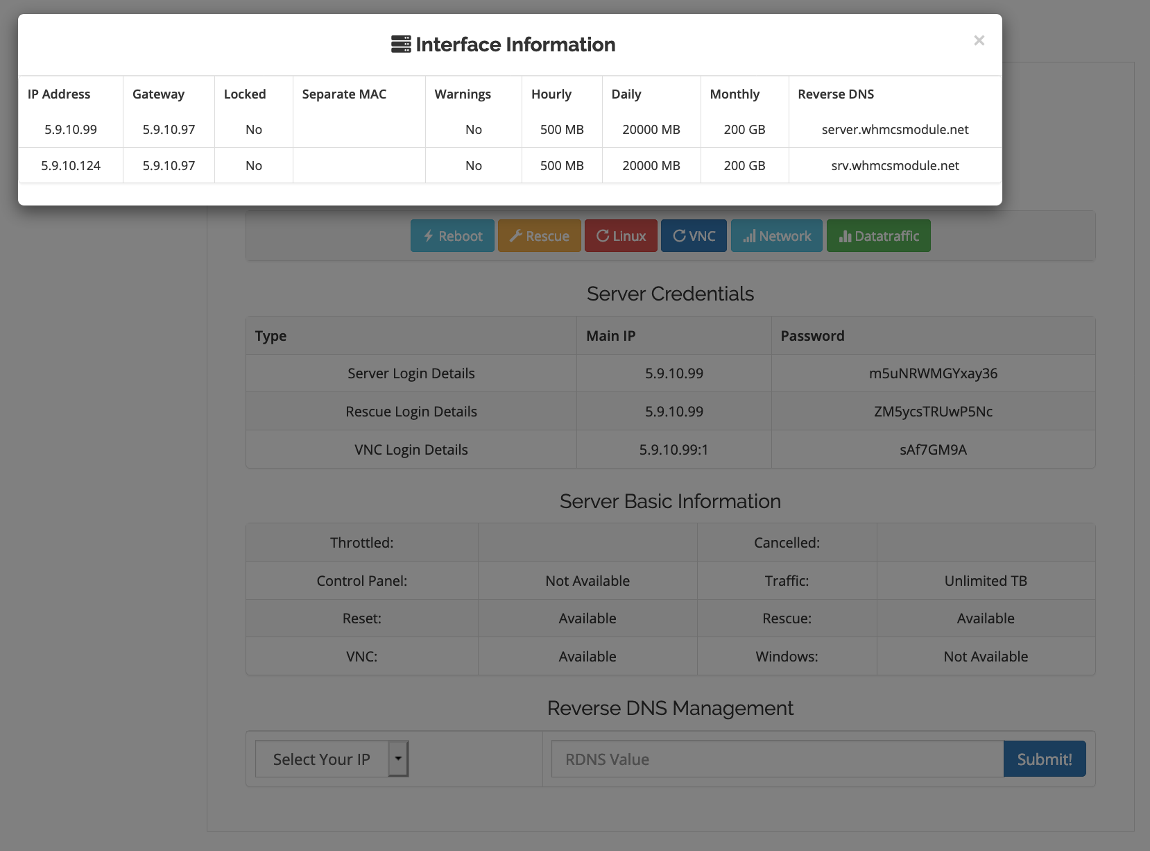Image resolution: width=1150 pixels, height=851 pixels.
Task: Click the blue VNC button
Action: pos(694,236)
